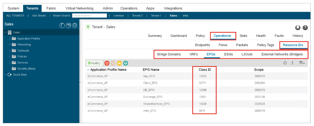Switch to the L3Outs tab
Screen dimensions: 314x126
point(247,54)
